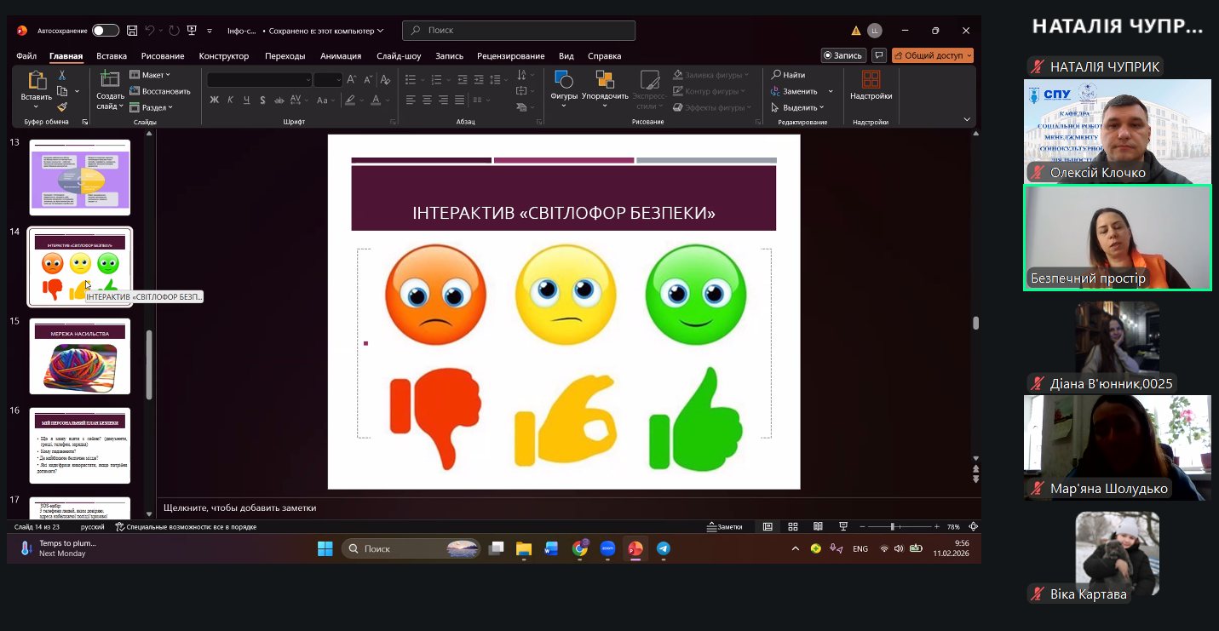The image size is (1219, 631).
Task: Toggle the Автосохранение switch
Action: click(x=106, y=31)
